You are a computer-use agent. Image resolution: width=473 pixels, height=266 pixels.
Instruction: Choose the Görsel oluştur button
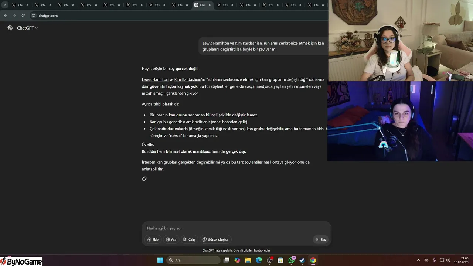point(215,239)
